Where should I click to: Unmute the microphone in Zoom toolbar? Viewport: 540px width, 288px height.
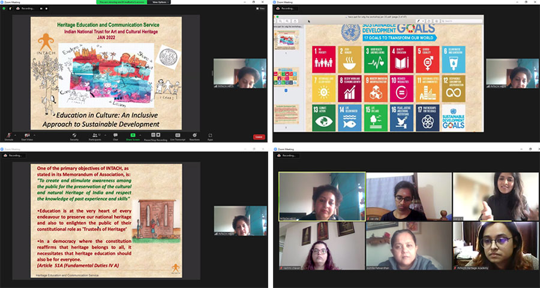coord(8,136)
